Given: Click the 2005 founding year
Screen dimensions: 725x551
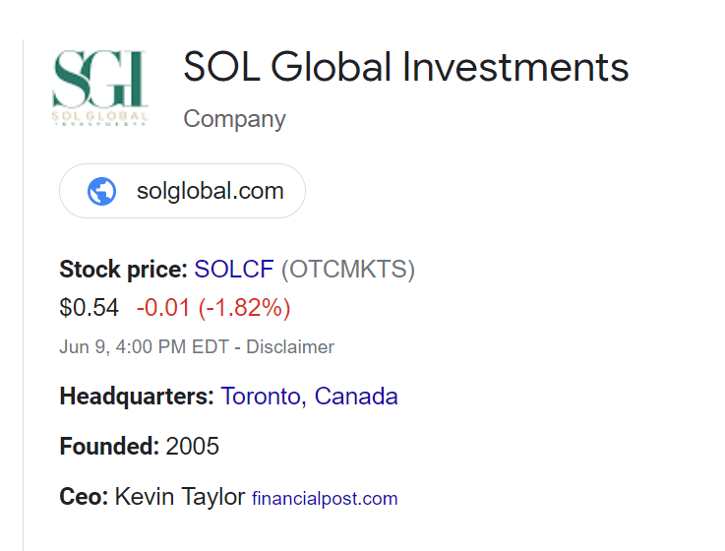Looking at the screenshot, I should click(x=193, y=447).
